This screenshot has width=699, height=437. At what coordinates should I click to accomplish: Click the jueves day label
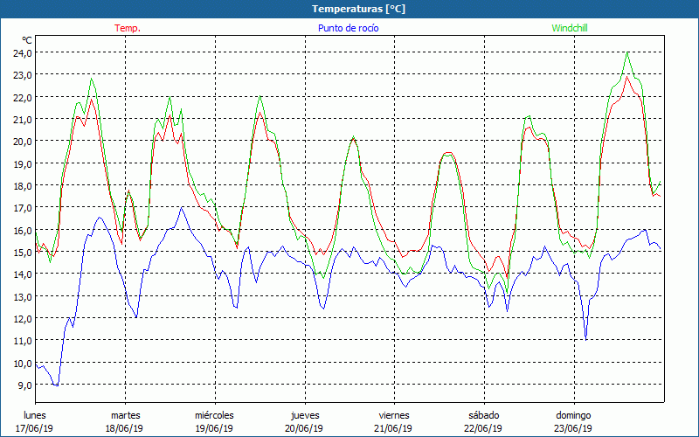tap(305, 415)
